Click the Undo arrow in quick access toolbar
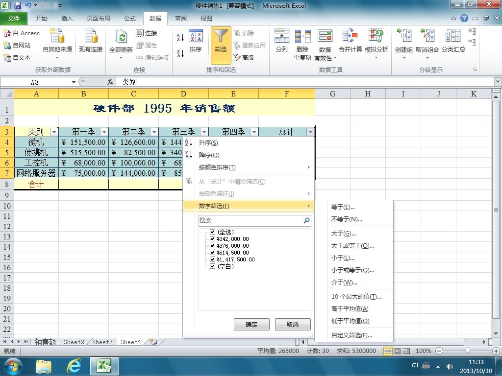The width and height of the screenshot is (502, 376). coord(28,5)
